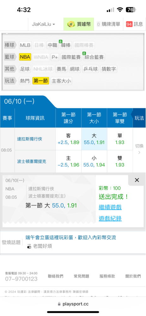Switch to the 主客大小 play type tab
Viewport: 146px width, 316px height.
tap(61, 81)
